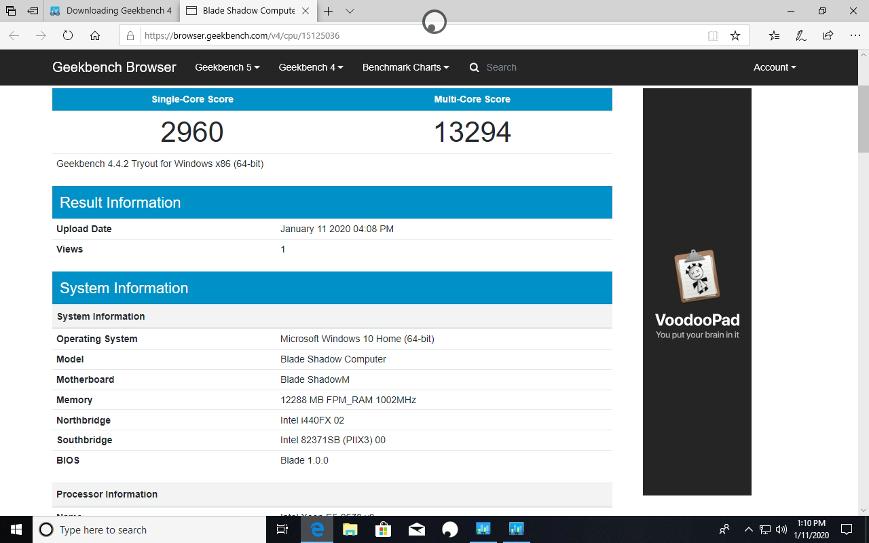Show tab previews chevron
This screenshot has height=543, width=869.
[350, 11]
